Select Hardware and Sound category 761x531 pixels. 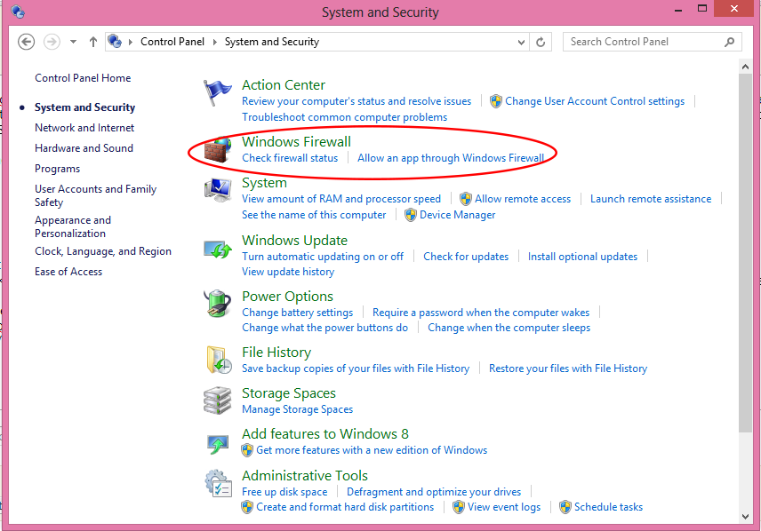tap(84, 148)
